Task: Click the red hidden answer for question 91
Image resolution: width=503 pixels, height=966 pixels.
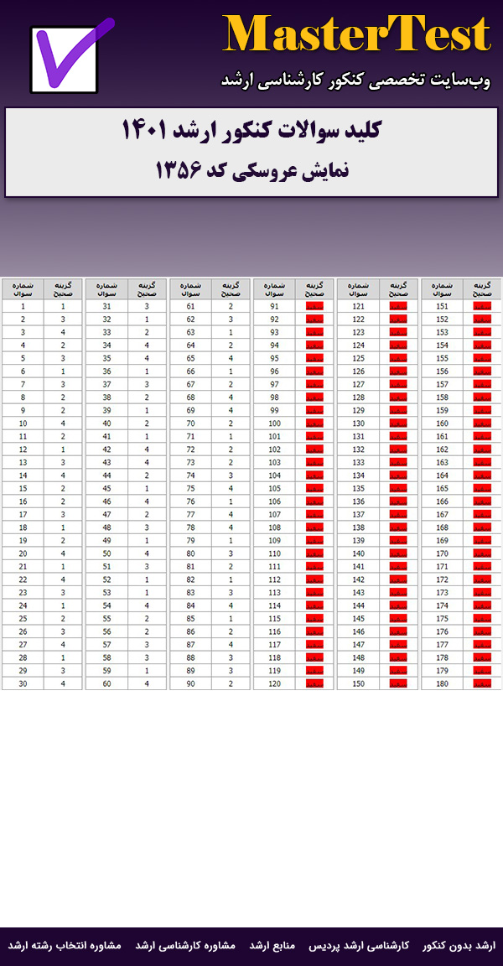Action: (x=314, y=306)
